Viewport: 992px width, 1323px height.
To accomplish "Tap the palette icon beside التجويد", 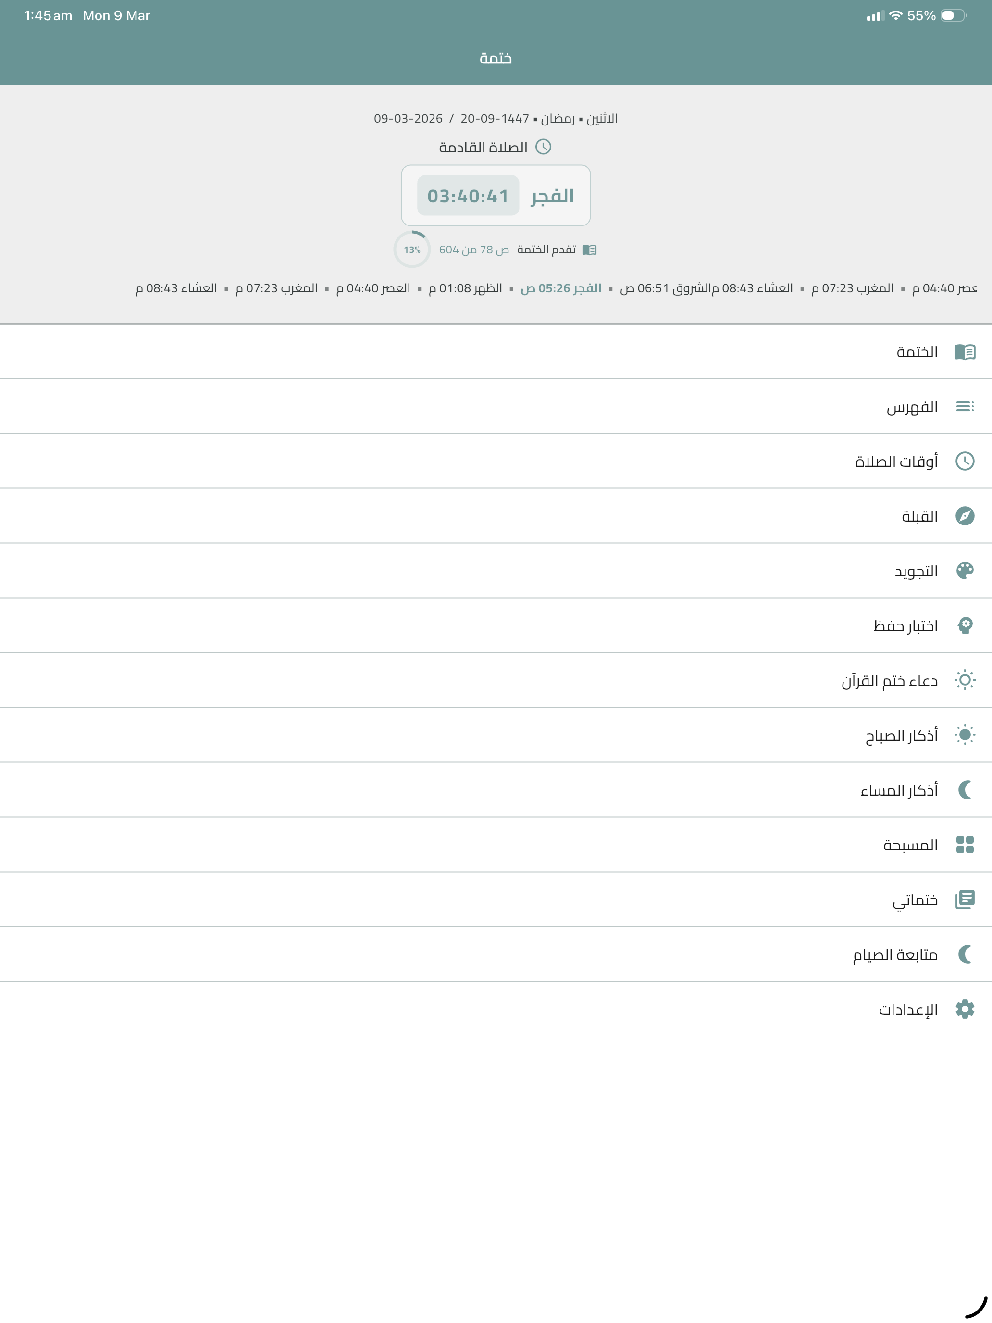I will (x=965, y=571).
